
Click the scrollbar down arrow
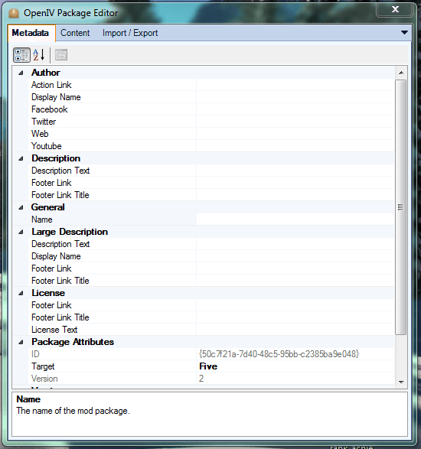click(x=401, y=382)
